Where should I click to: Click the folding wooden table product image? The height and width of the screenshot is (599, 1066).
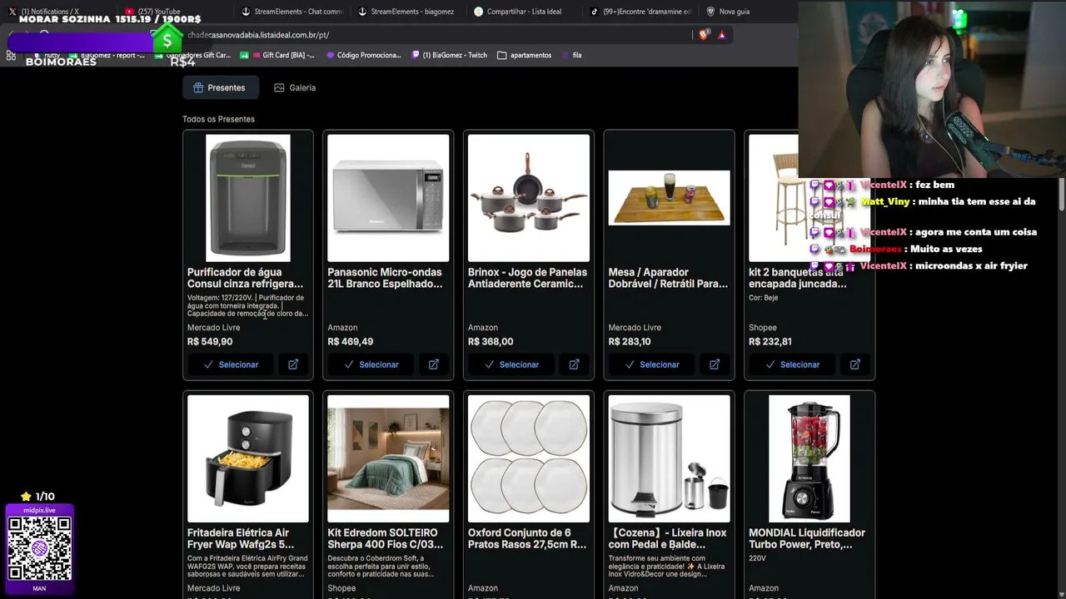(669, 198)
